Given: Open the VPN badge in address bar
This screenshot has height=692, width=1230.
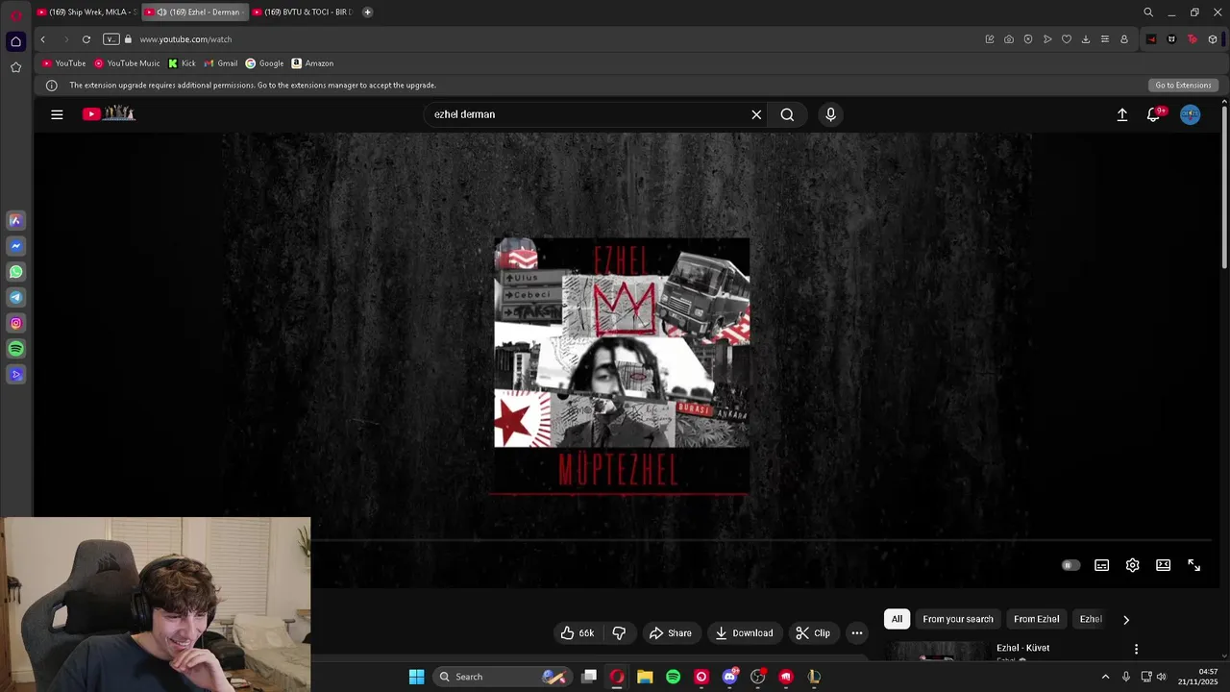Looking at the screenshot, I should point(111,39).
